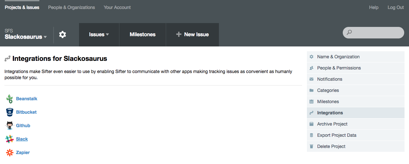Go to Projects & Issues tab
Image resolution: width=409 pixels, height=164 pixels.
[22, 7]
